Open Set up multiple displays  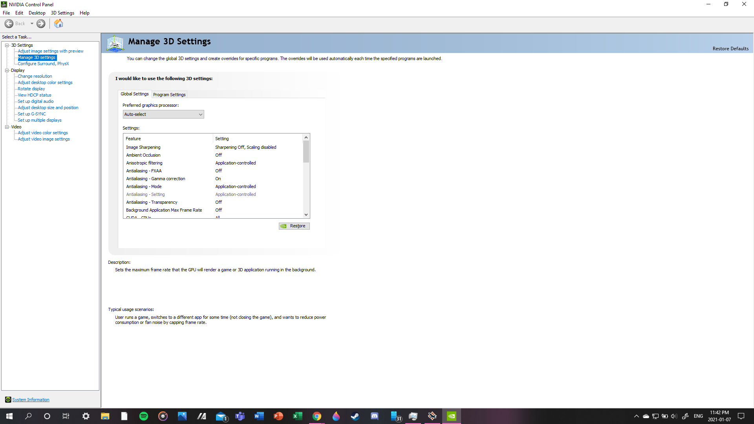[40, 120]
